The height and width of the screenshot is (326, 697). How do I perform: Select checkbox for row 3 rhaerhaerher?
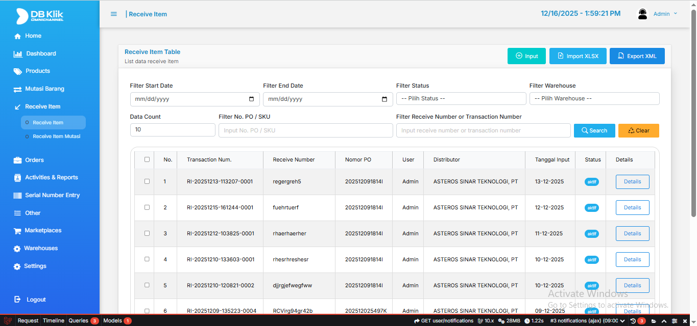click(147, 233)
